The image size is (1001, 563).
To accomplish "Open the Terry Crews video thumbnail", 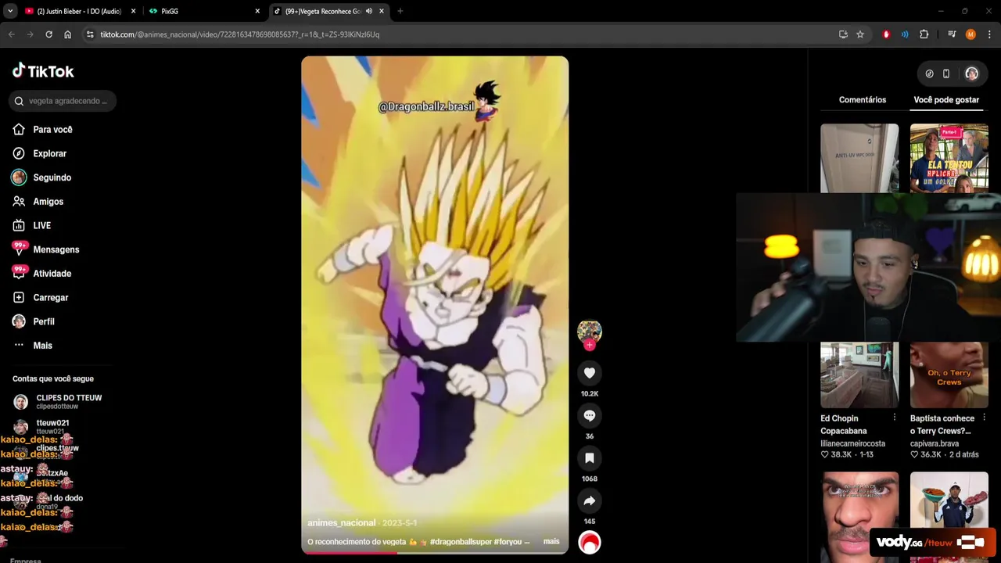I will tap(949, 375).
